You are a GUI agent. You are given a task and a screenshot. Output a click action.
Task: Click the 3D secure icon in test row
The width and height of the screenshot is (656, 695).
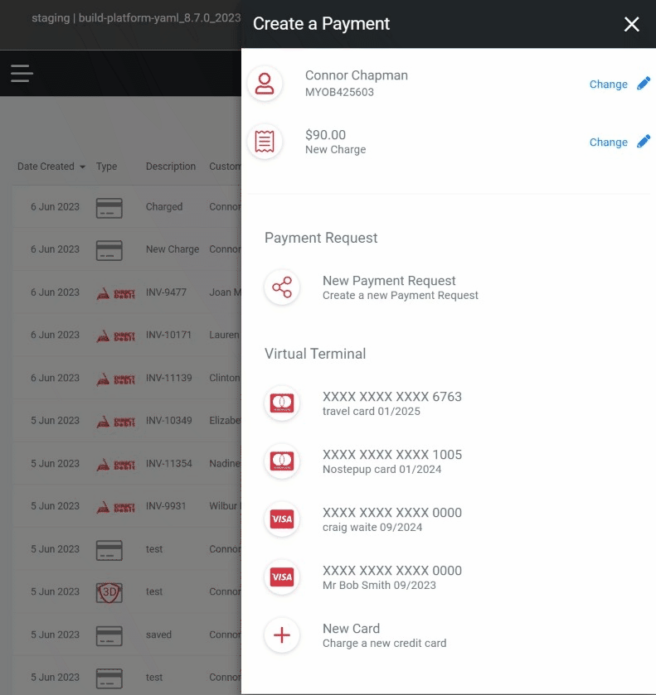point(109,592)
